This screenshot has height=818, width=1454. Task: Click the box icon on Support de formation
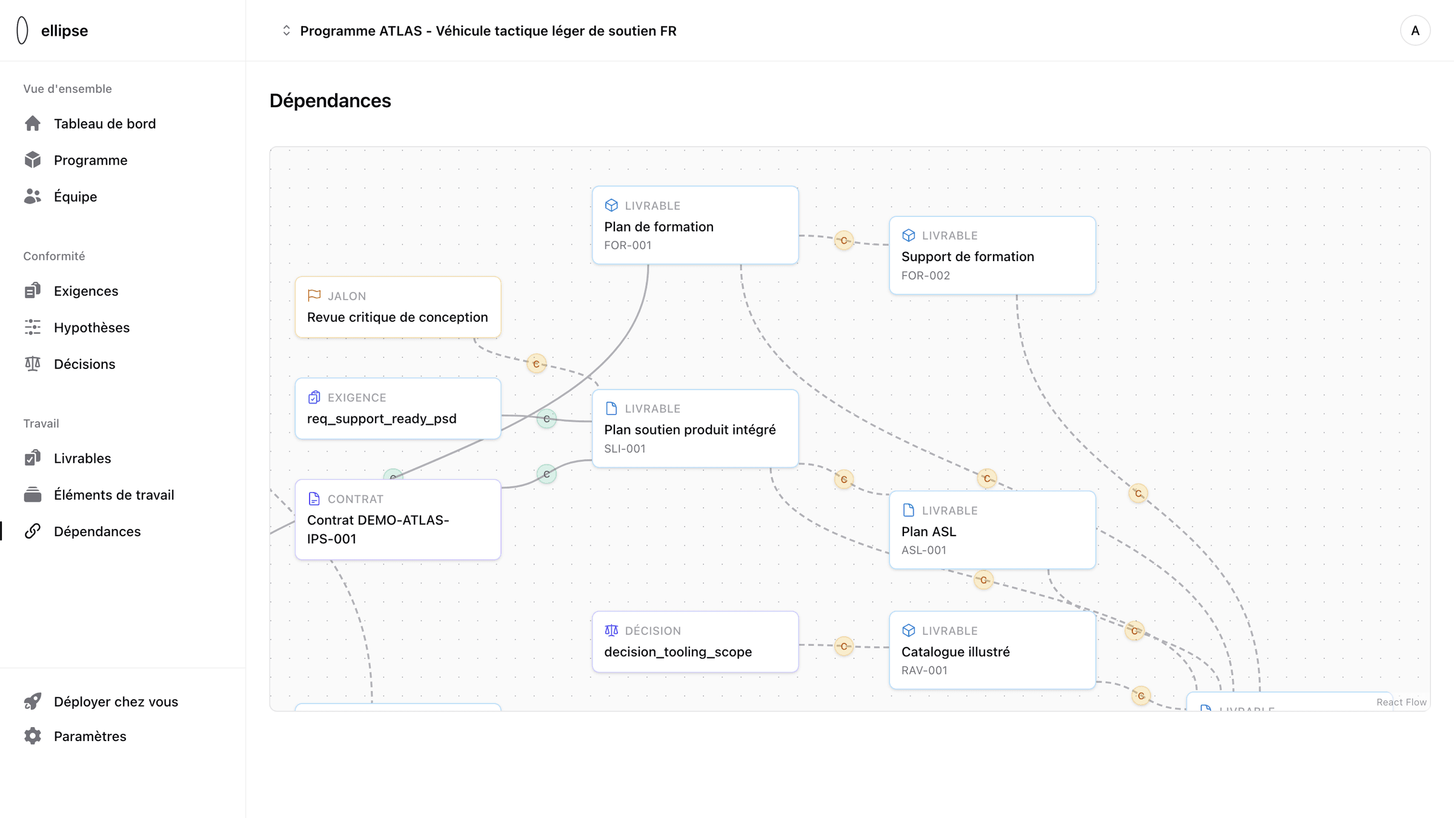[908, 235]
